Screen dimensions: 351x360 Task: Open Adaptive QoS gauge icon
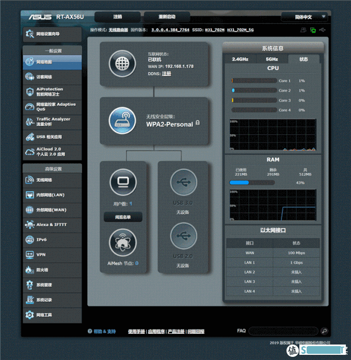29,107
